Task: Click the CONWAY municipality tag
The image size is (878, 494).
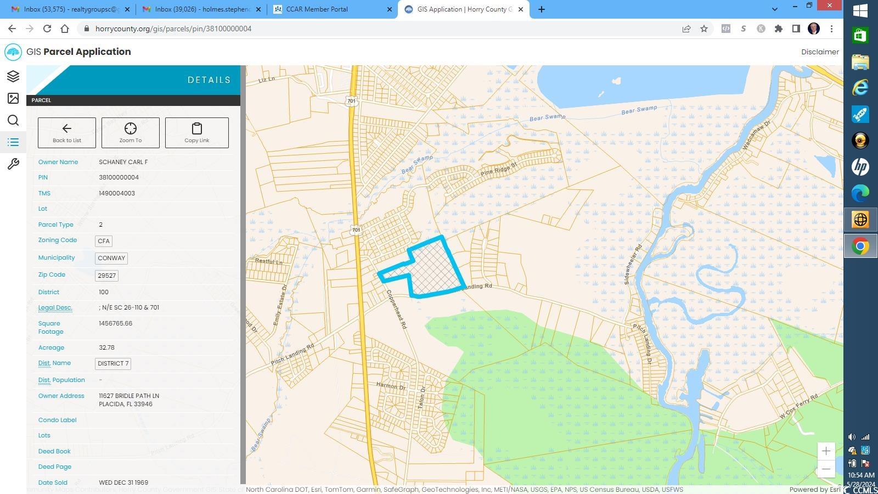Action: click(111, 258)
